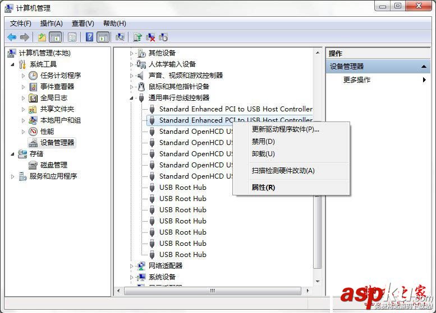This screenshot has width=436, height=313.
Task: Click the horizontal scrollbar left arrow
Action: tap(118, 291)
